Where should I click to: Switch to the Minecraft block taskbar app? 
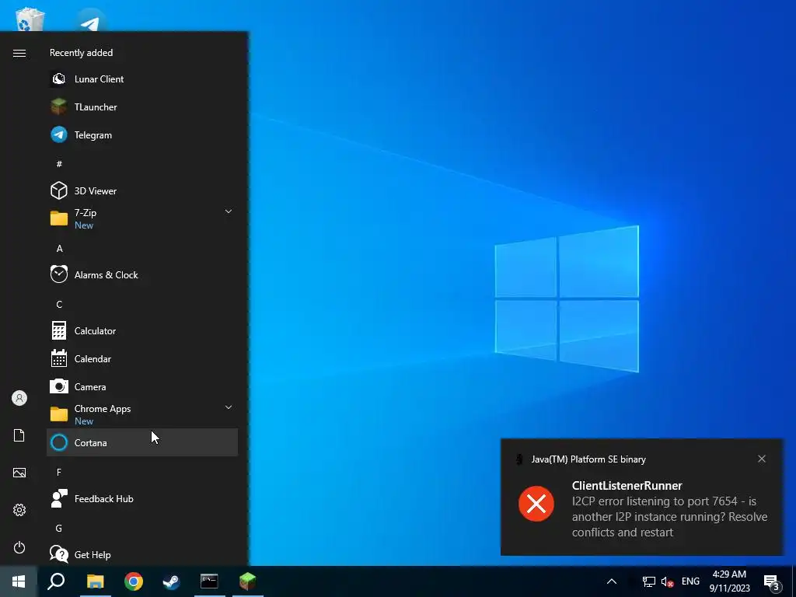click(x=248, y=581)
